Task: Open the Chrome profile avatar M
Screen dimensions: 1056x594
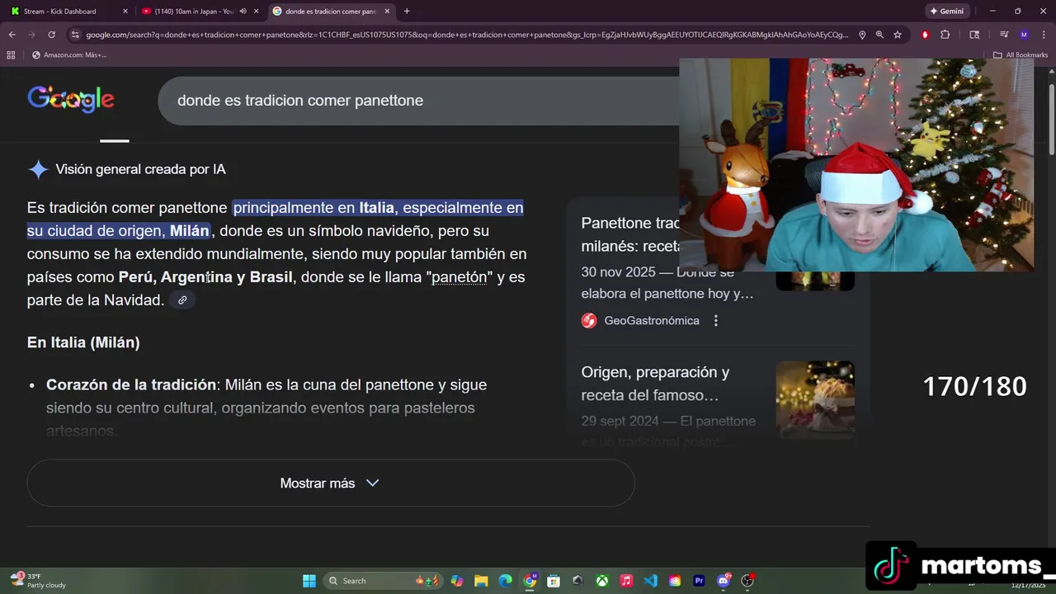Action: tap(1024, 35)
